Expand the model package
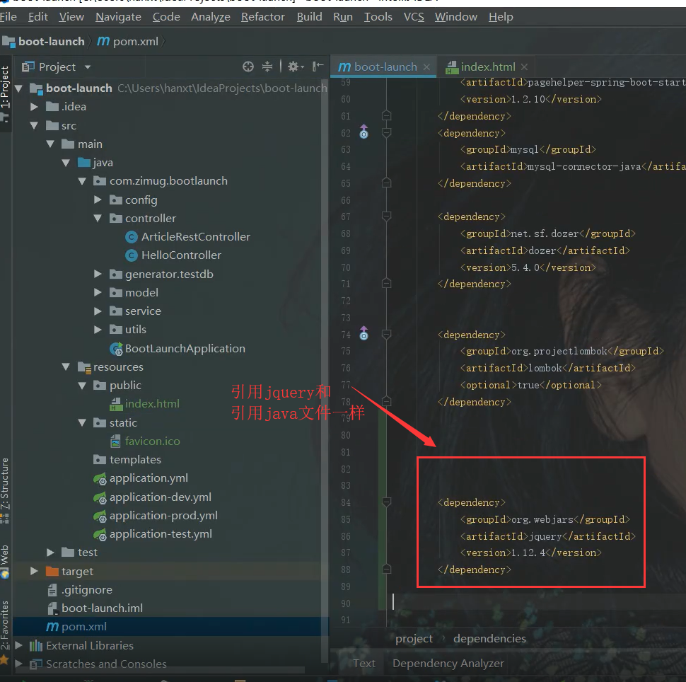The image size is (686, 682). tap(98, 292)
